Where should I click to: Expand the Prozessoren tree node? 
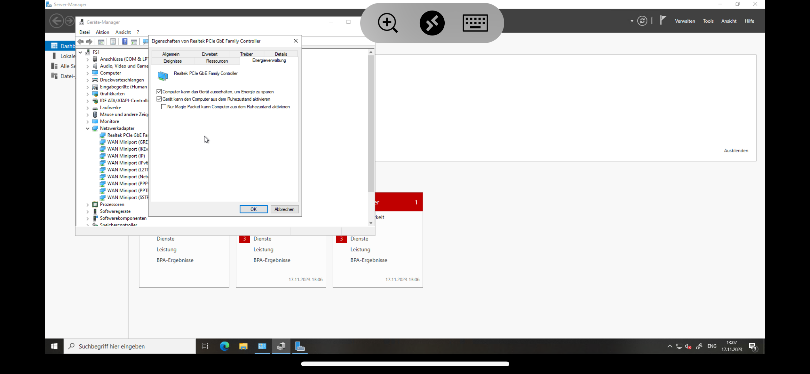[88, 205]
